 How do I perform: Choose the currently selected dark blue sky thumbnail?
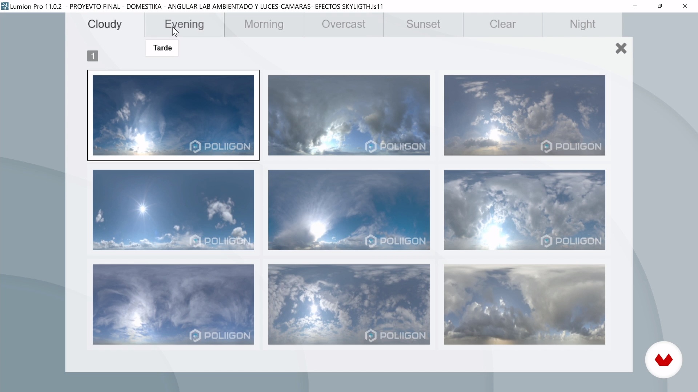point(173,115)
